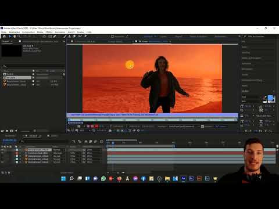Pick fill color with the eyedropper icon
Viewport: 279px width, 209px height.
[x=264, y=98]
